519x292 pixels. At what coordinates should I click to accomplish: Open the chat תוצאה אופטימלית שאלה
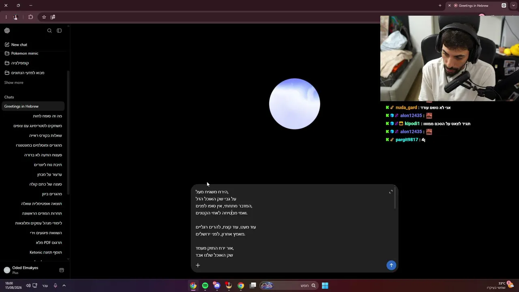click(32, 204)
